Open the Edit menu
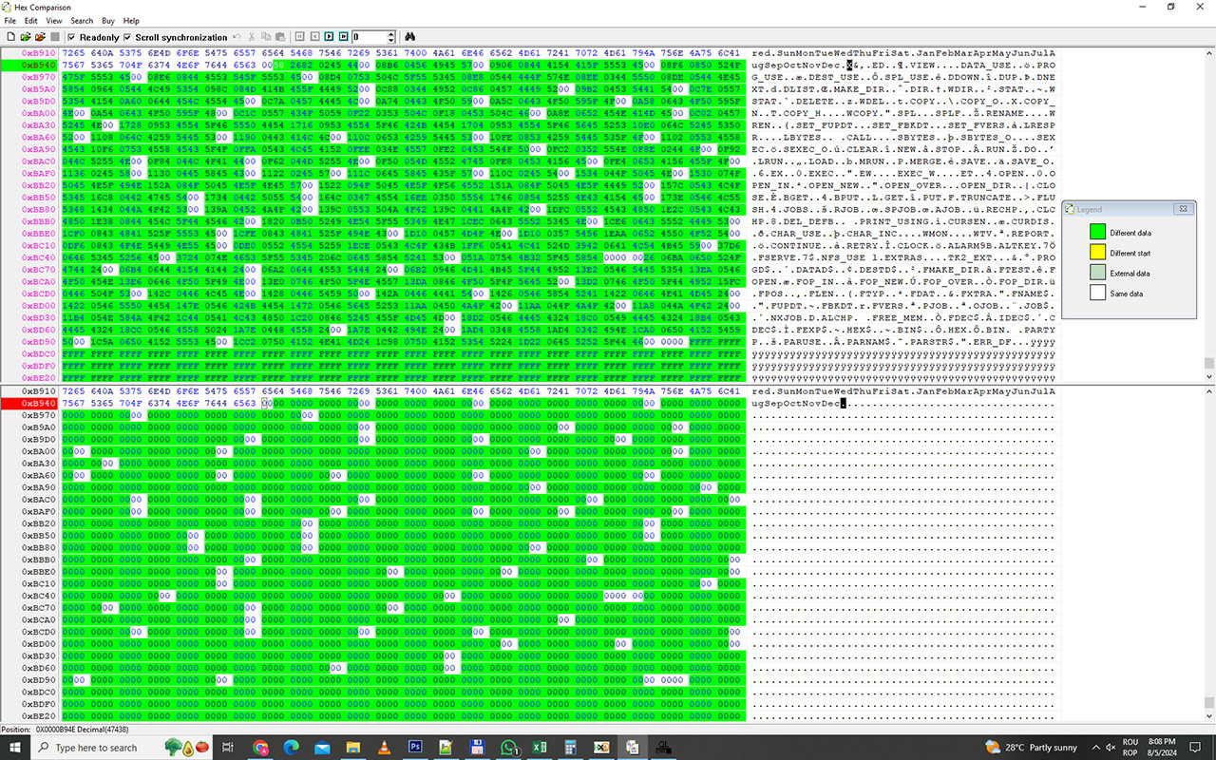Viewport: 1216px width, 760px height. tap(31, 20)
